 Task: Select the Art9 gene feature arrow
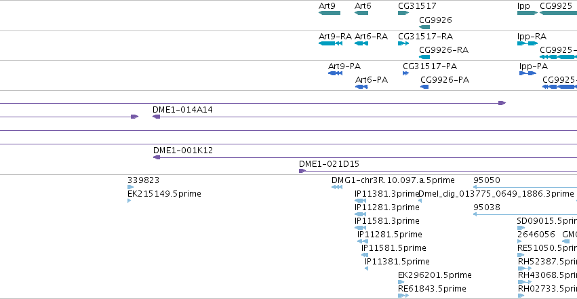330,13
